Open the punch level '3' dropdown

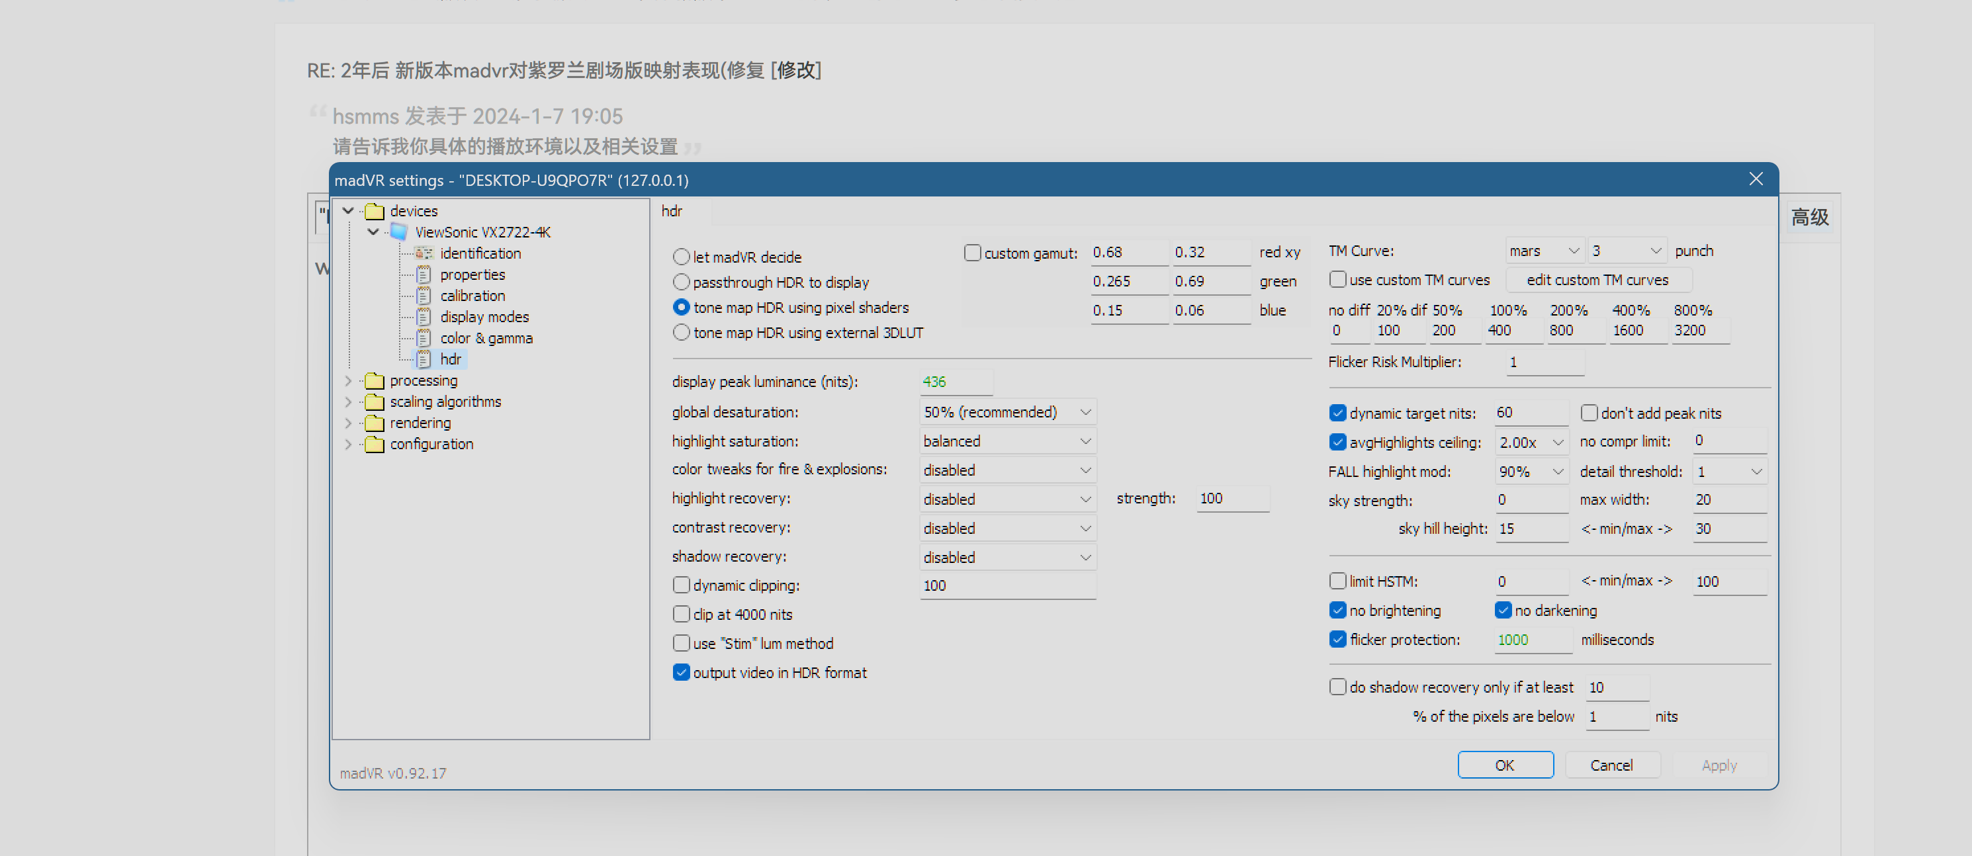click(x=1627, y=250)
